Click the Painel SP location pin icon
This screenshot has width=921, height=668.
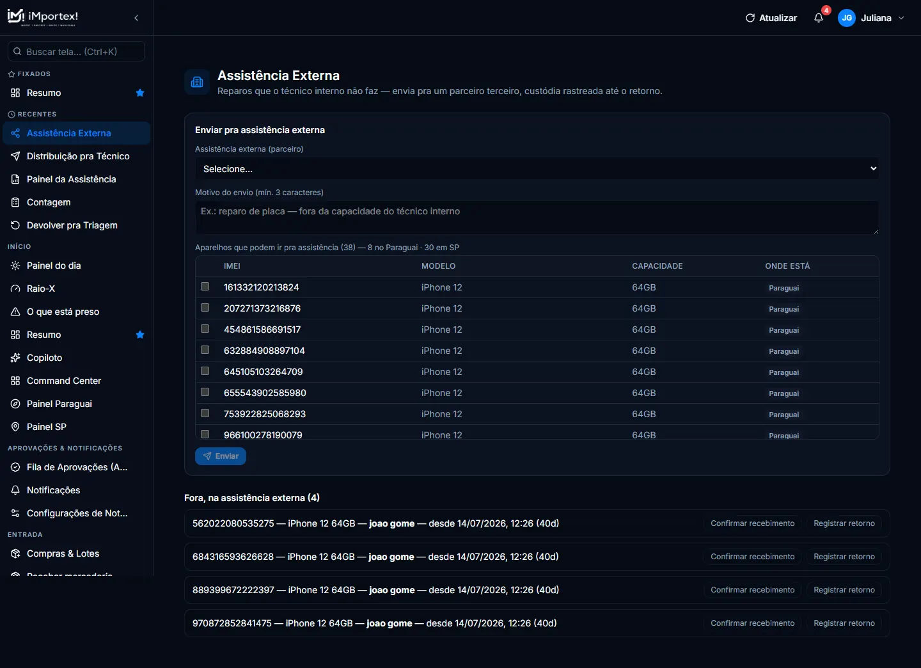pos(15,427)
